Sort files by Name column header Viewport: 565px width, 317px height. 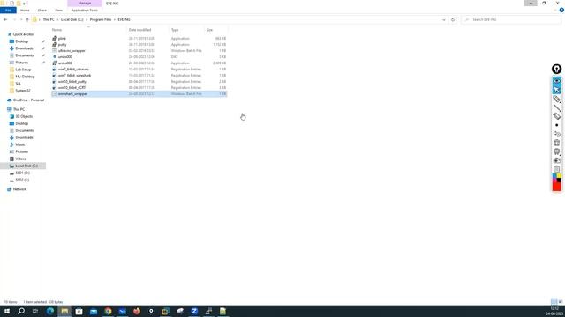click(x=89, y=30)
